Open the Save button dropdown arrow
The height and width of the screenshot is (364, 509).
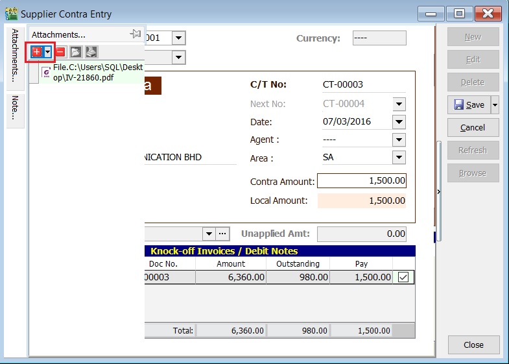point(495,104)
